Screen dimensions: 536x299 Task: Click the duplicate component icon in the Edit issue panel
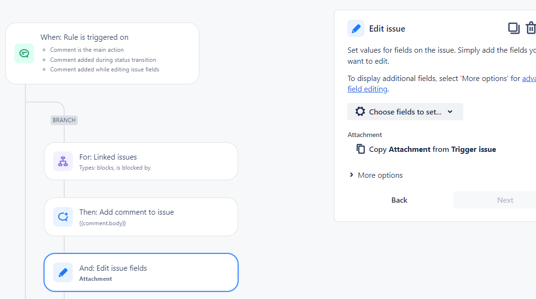pyautogui.click(x=513, y=28)
